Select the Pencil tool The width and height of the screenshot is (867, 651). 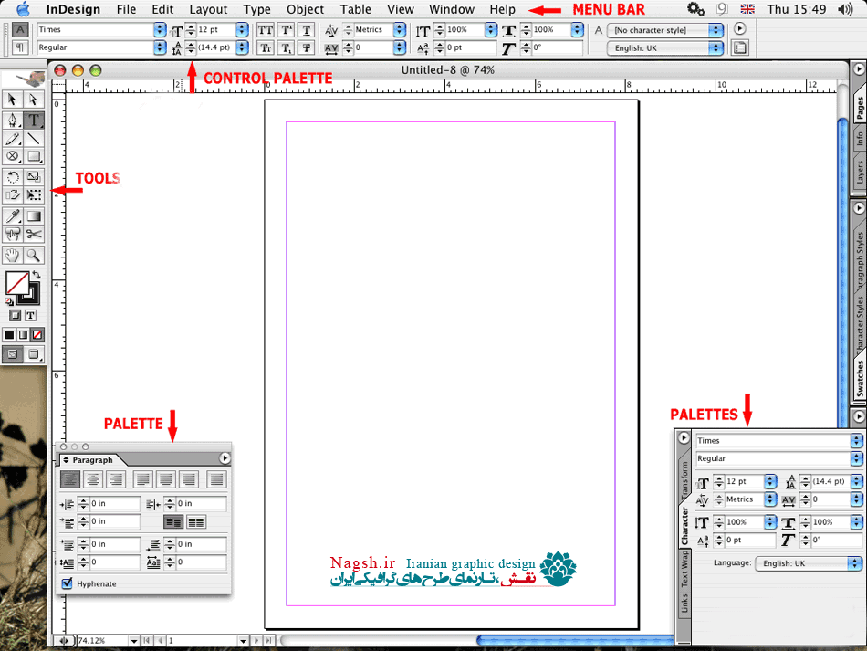tap(12, 138)
